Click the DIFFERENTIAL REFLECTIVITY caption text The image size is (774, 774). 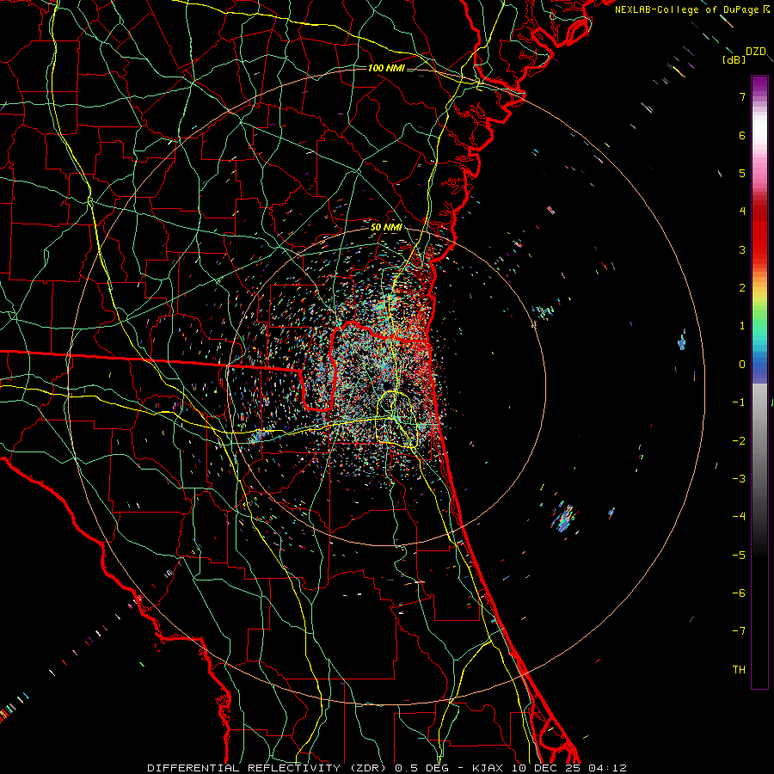coord(243,768)
